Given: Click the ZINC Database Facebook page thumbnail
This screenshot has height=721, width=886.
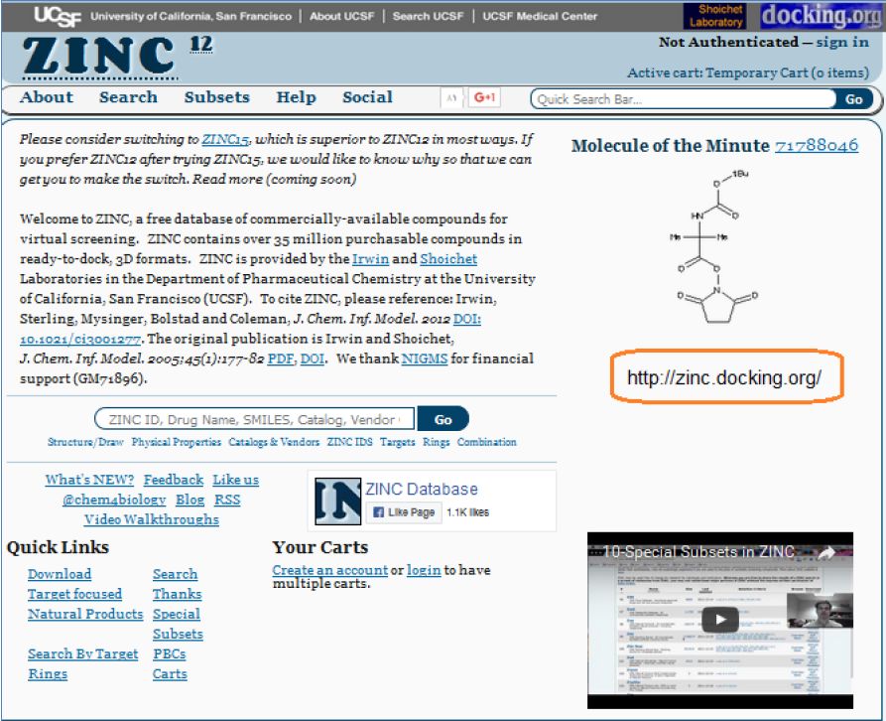Looking at the screenshot, I should click(337, 501).
